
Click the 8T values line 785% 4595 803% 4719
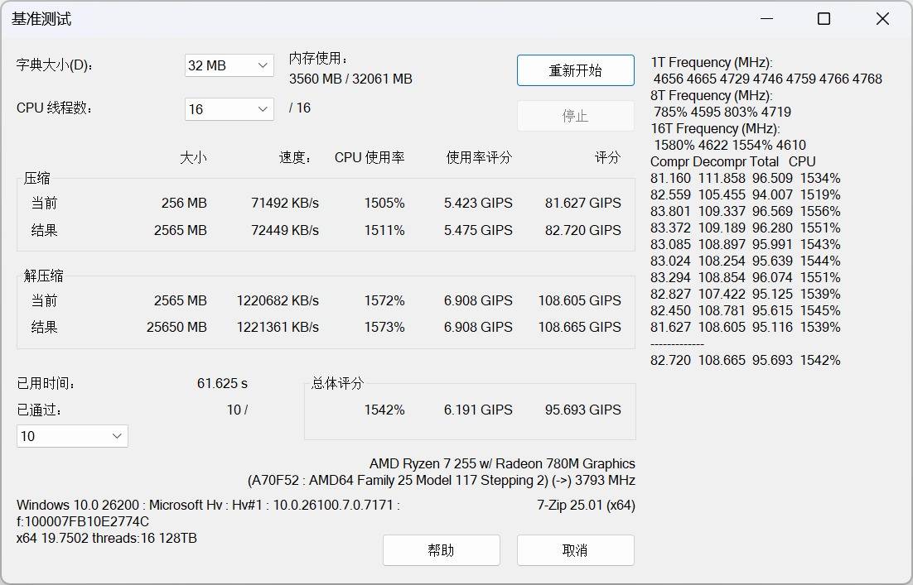(x=722, y=112)
